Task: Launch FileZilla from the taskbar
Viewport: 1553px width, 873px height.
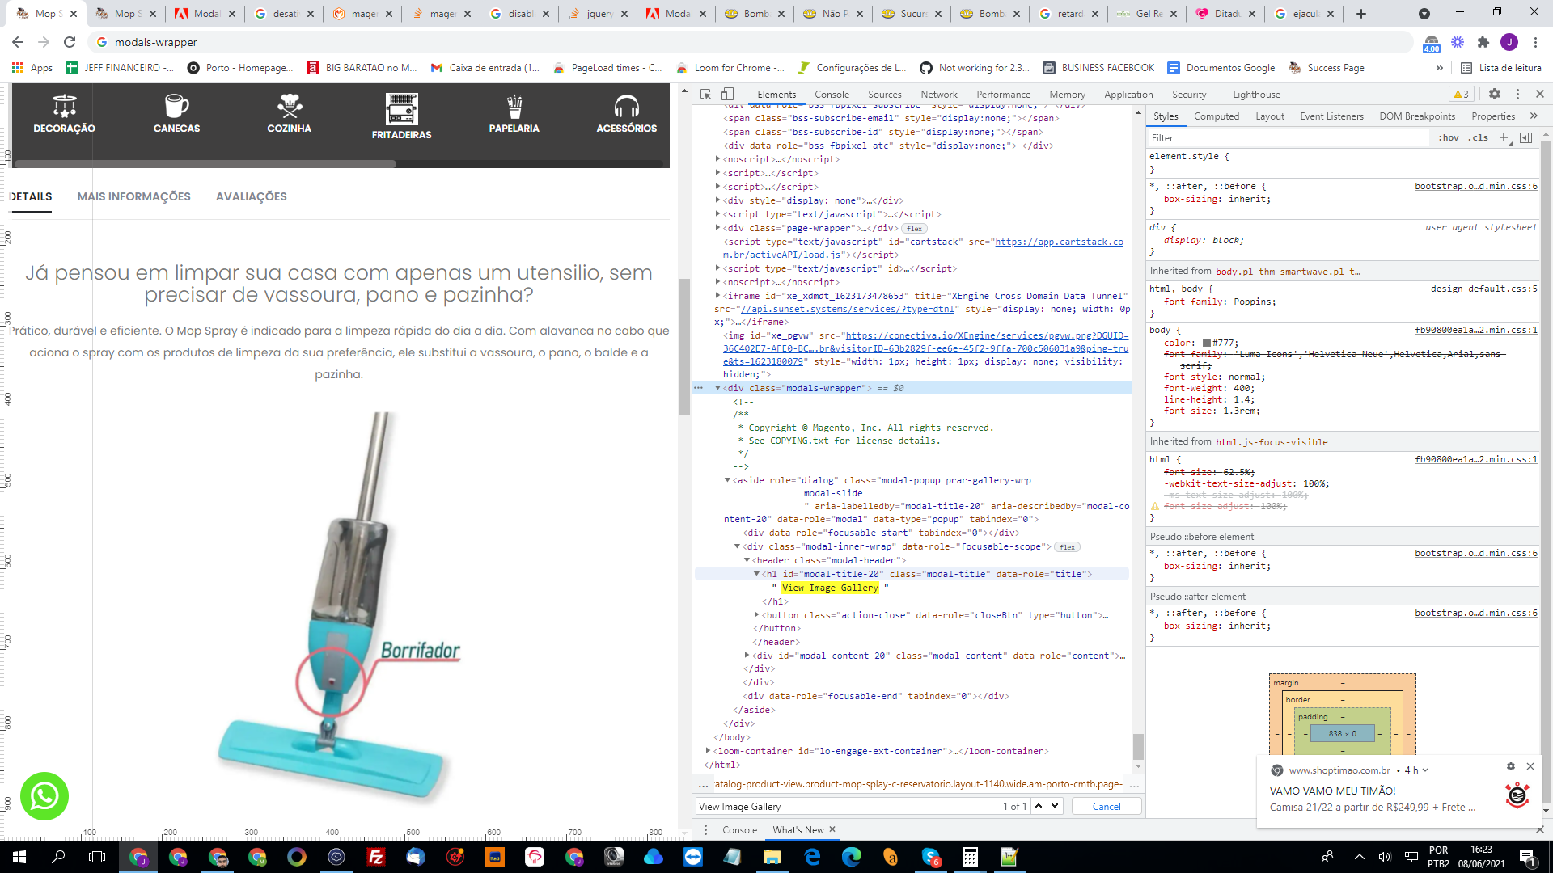Action: coord(376,858)
